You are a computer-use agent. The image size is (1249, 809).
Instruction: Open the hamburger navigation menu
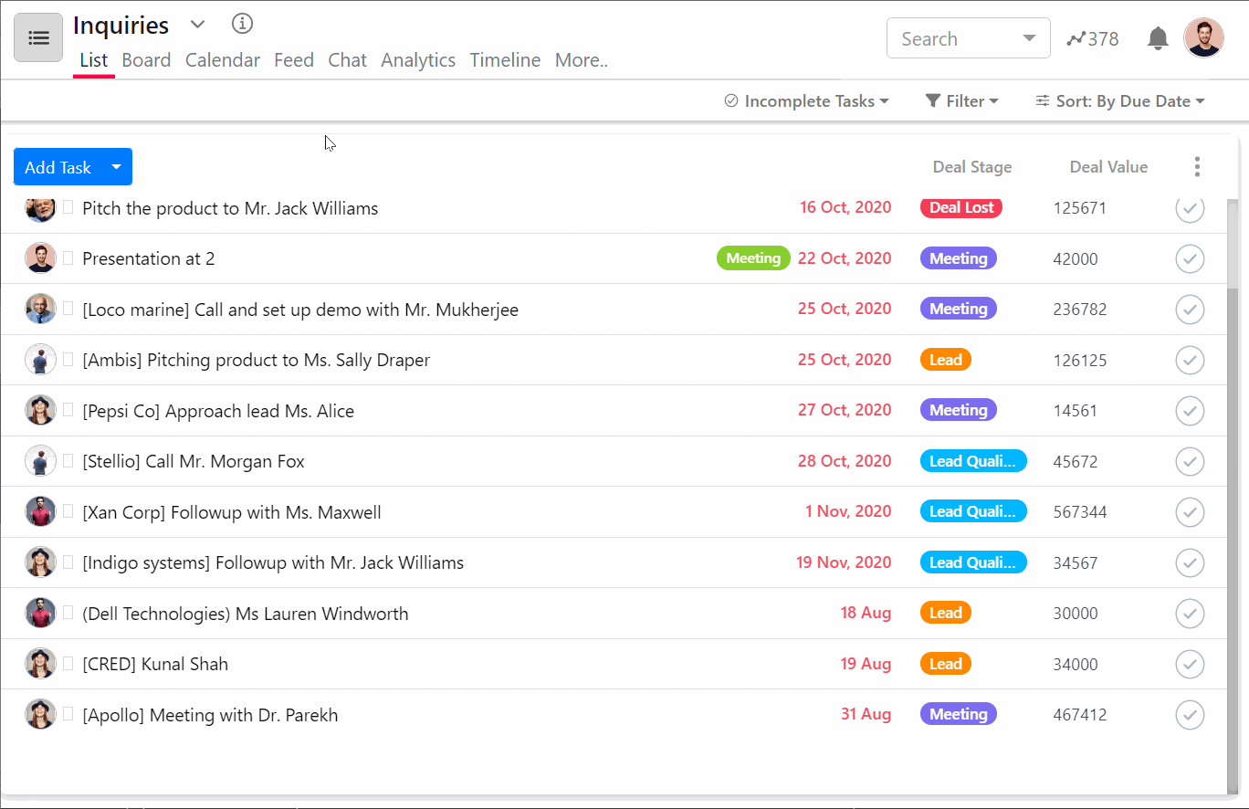tap(37, 37)
